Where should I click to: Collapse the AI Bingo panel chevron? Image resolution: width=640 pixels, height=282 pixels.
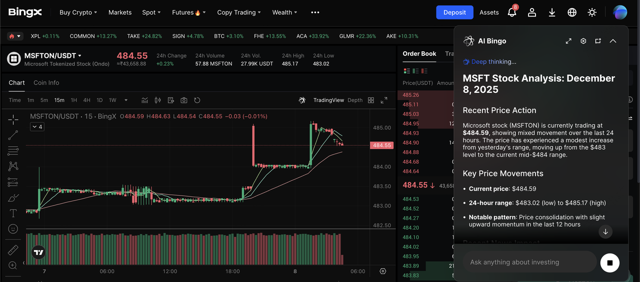(x=613, y=41)
